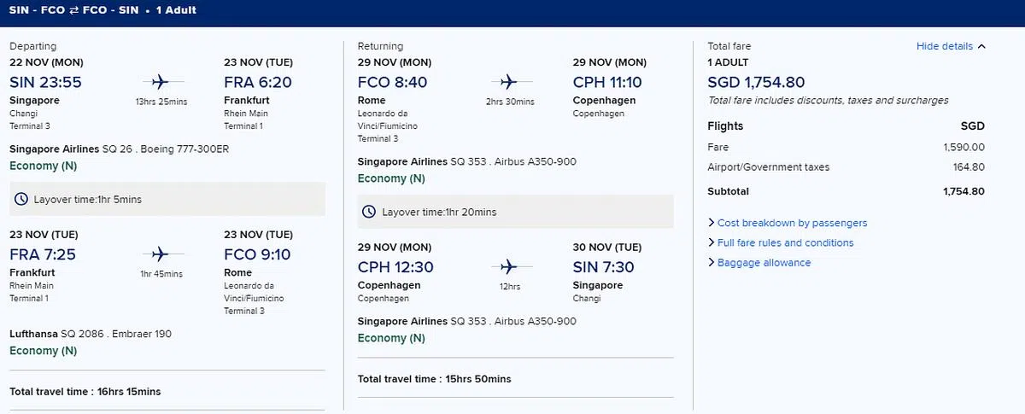Screen dimensions: 1025x414
Task: Click the Layover time 1hr 20mins bar
Action: pos(515,212)
